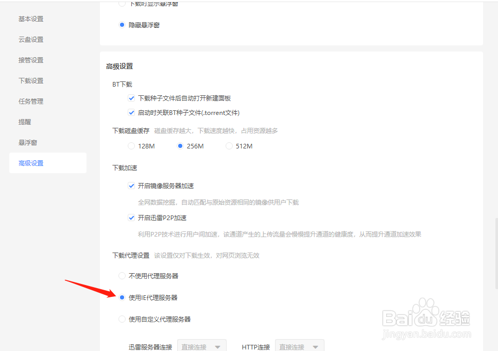Image resolution: width=498 pixels, height=351 pixels.
Task: Open the 任务管理 section
Action: (31, 101)
